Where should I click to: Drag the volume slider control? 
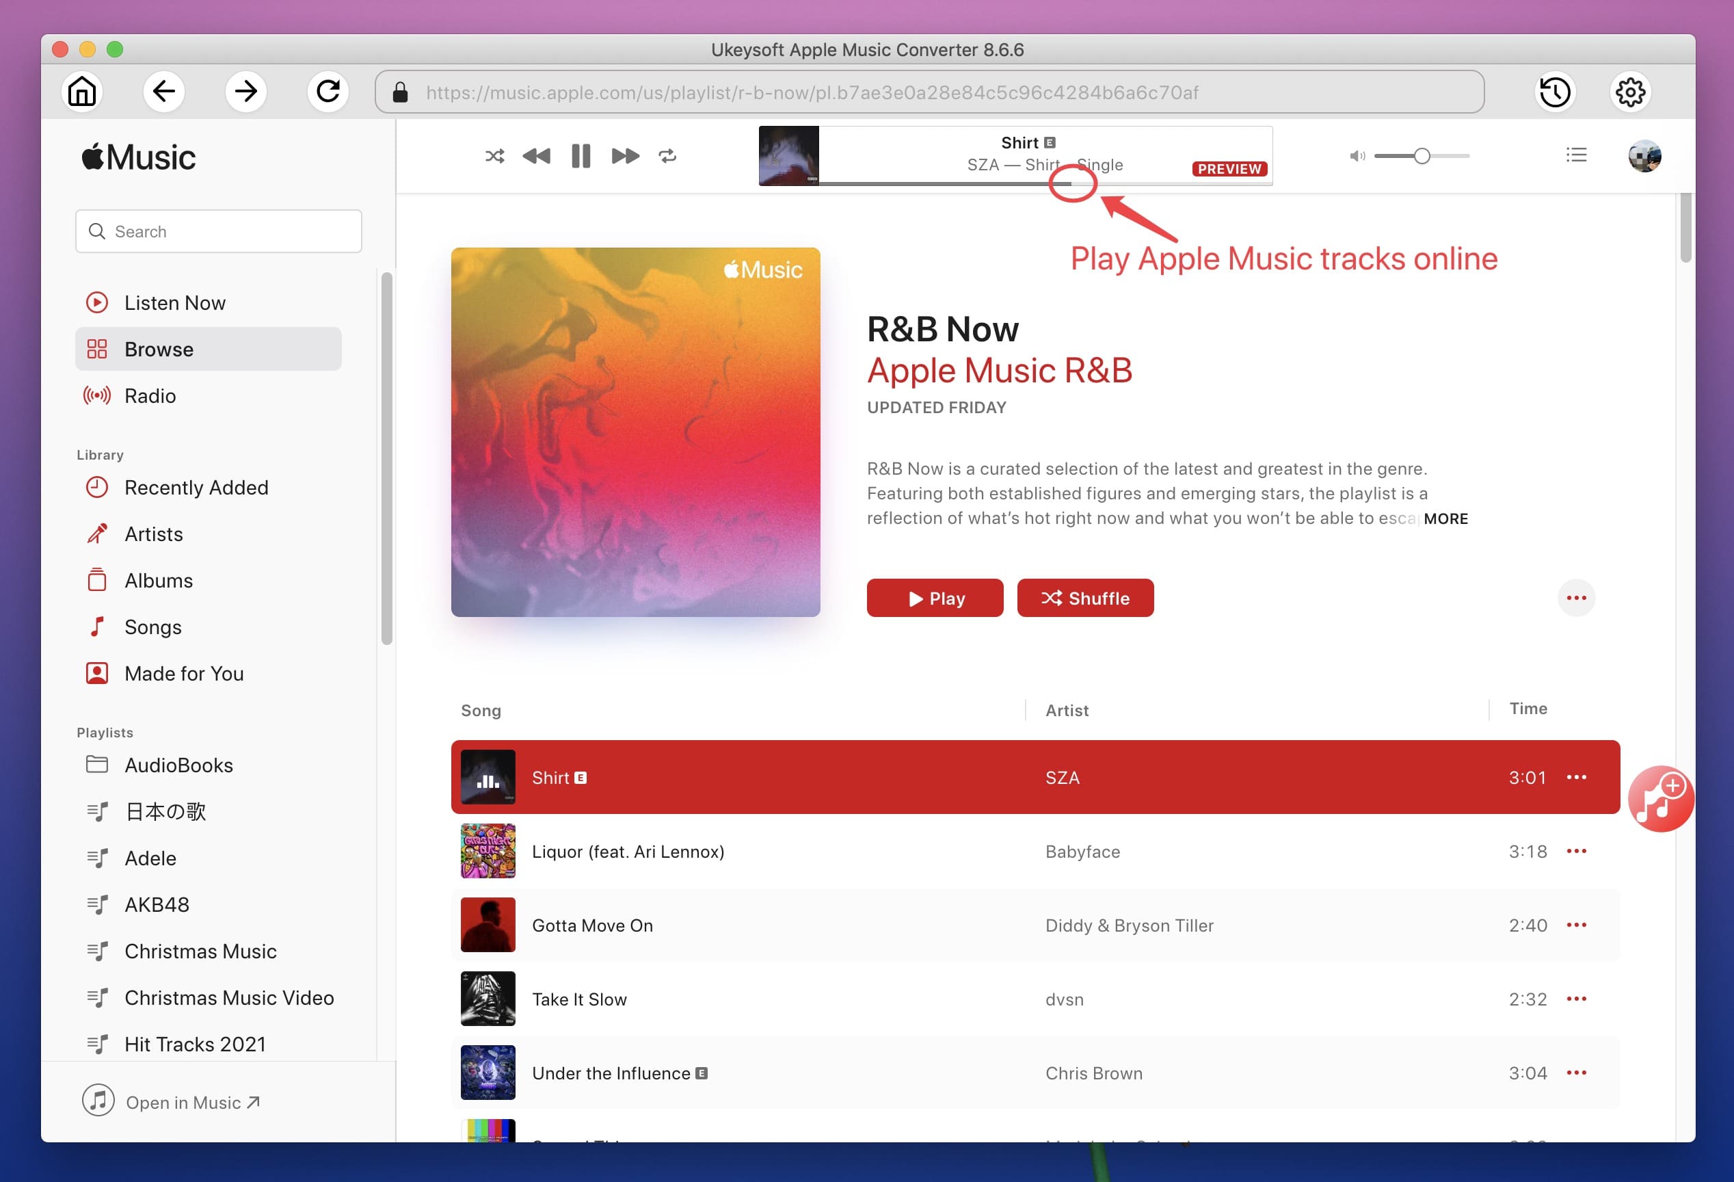point(1422,155)
